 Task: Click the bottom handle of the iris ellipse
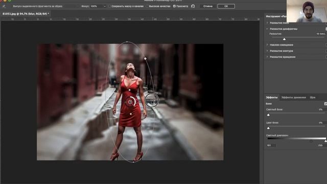(133, 162)
